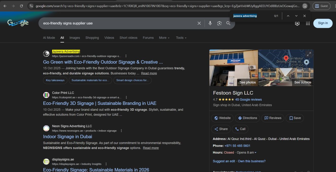Reload the current page
Screen dimensions: 336x172
[x=21, y=6]
